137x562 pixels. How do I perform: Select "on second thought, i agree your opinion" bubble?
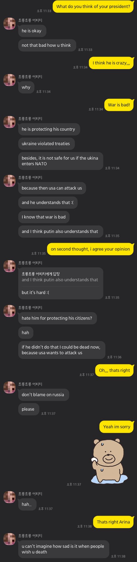coord(90,249)
